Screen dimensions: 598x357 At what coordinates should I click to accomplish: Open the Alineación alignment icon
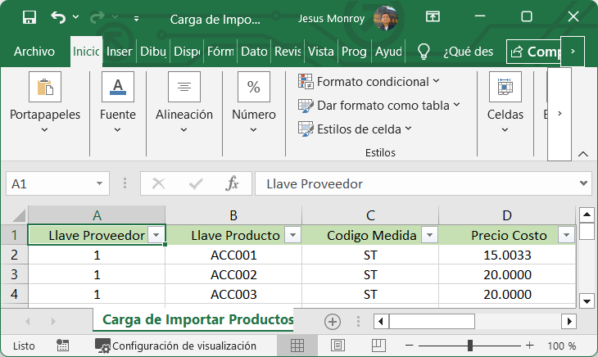[184, 87]
